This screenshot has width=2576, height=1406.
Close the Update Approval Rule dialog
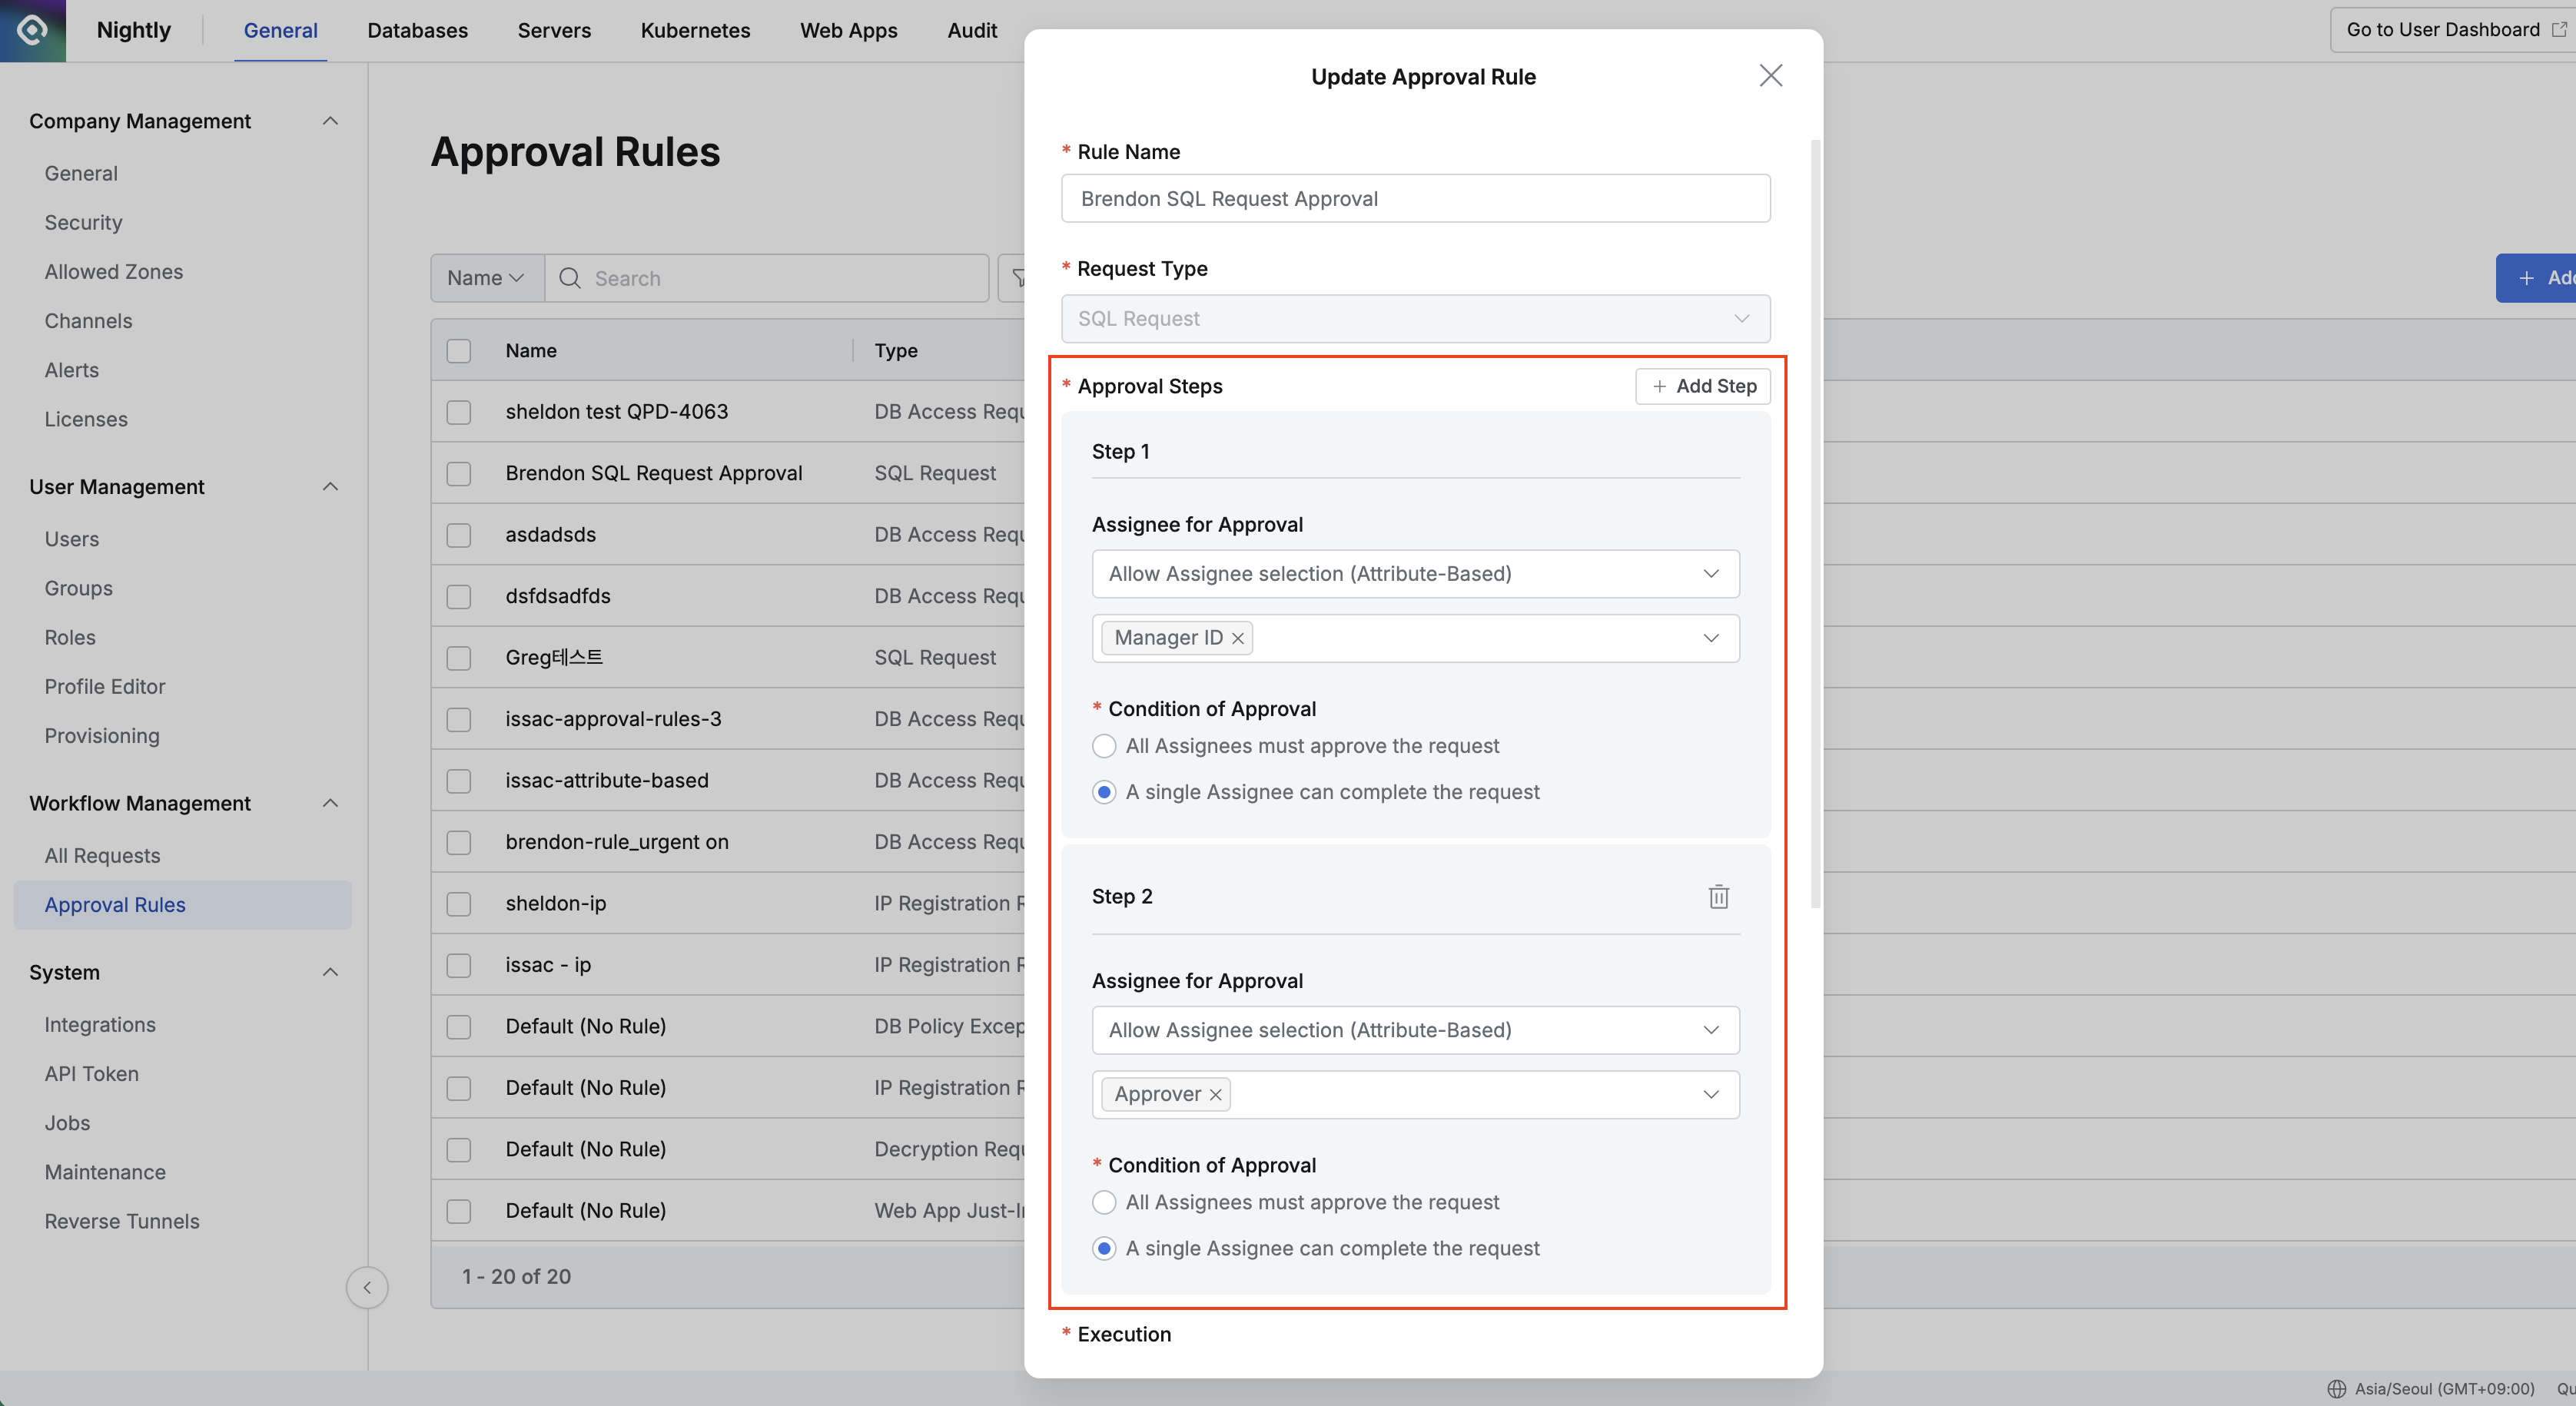pyautogui.click(x=1770, y=76)
